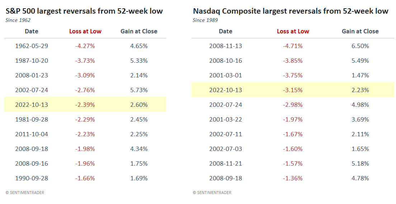Click the -1.36% loss value
Viewport: 396px width, 204px height.
click(293, 178)
